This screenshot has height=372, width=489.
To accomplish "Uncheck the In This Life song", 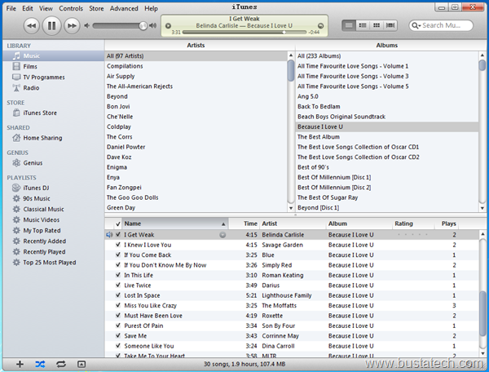I will click(x=118, y=275).
